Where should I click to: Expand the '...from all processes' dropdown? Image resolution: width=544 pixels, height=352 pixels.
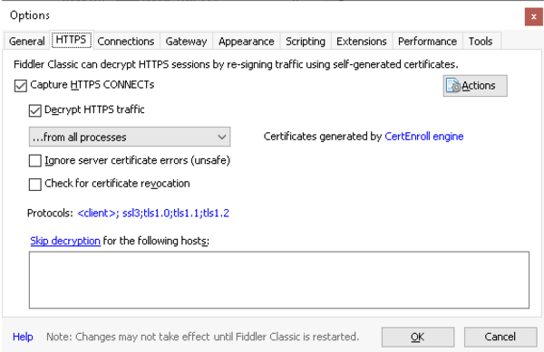(130, 137)
